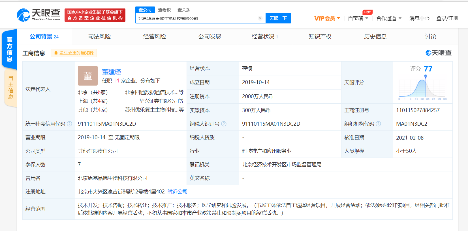Click company type 其他有限责任公司
This screenshot has height=231, width=468.
coord(98,151)
